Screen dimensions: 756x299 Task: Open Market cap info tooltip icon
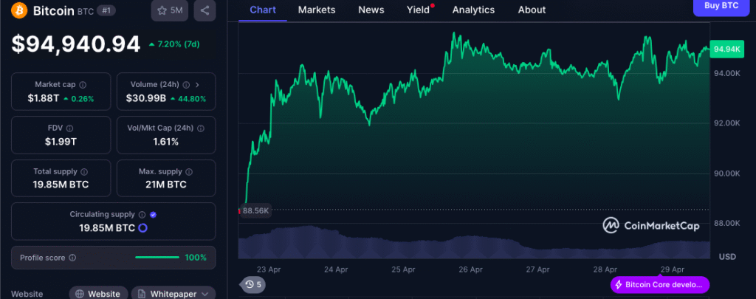(83, 85)
